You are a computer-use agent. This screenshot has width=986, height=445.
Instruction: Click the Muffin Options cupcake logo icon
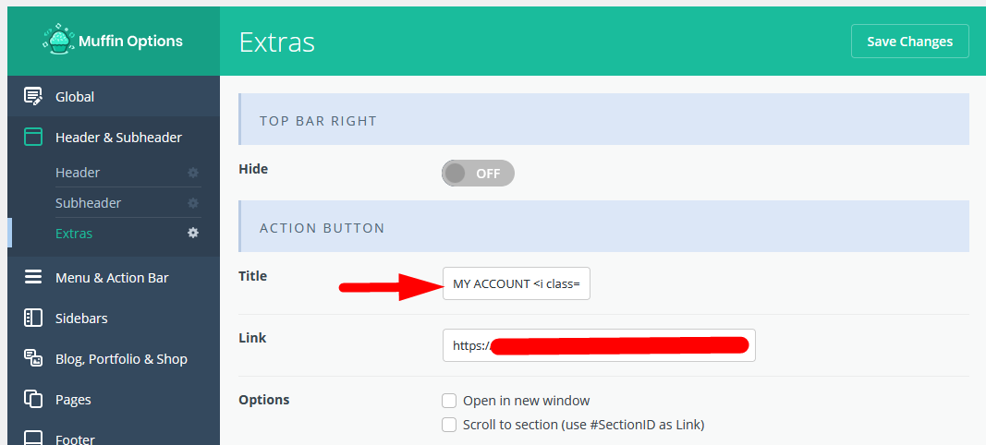(58, 40)
